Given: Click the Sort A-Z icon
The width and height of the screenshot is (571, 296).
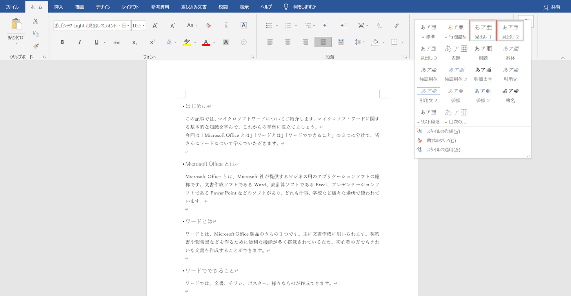Looking at the screenshot, I should click(x=379, y=25).
